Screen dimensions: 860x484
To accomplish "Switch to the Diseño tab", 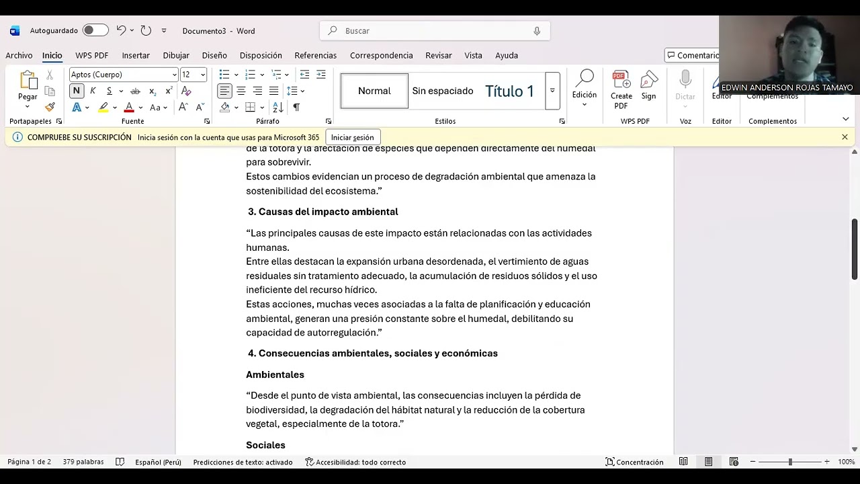I will (x=214, y=55).
